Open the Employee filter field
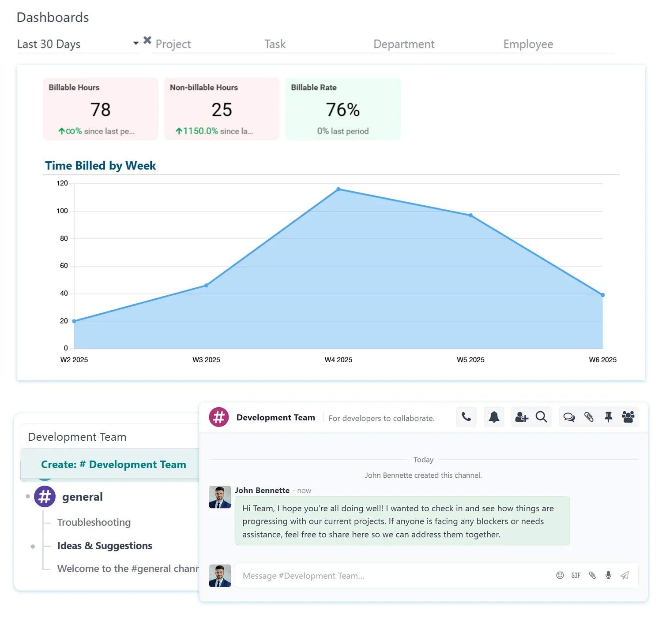 pyautogui.click(x=558, y=44)
